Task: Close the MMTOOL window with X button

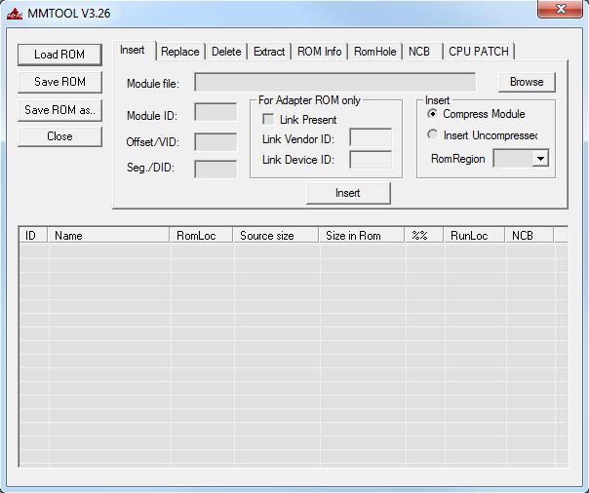Action: (x=560, y=8)
